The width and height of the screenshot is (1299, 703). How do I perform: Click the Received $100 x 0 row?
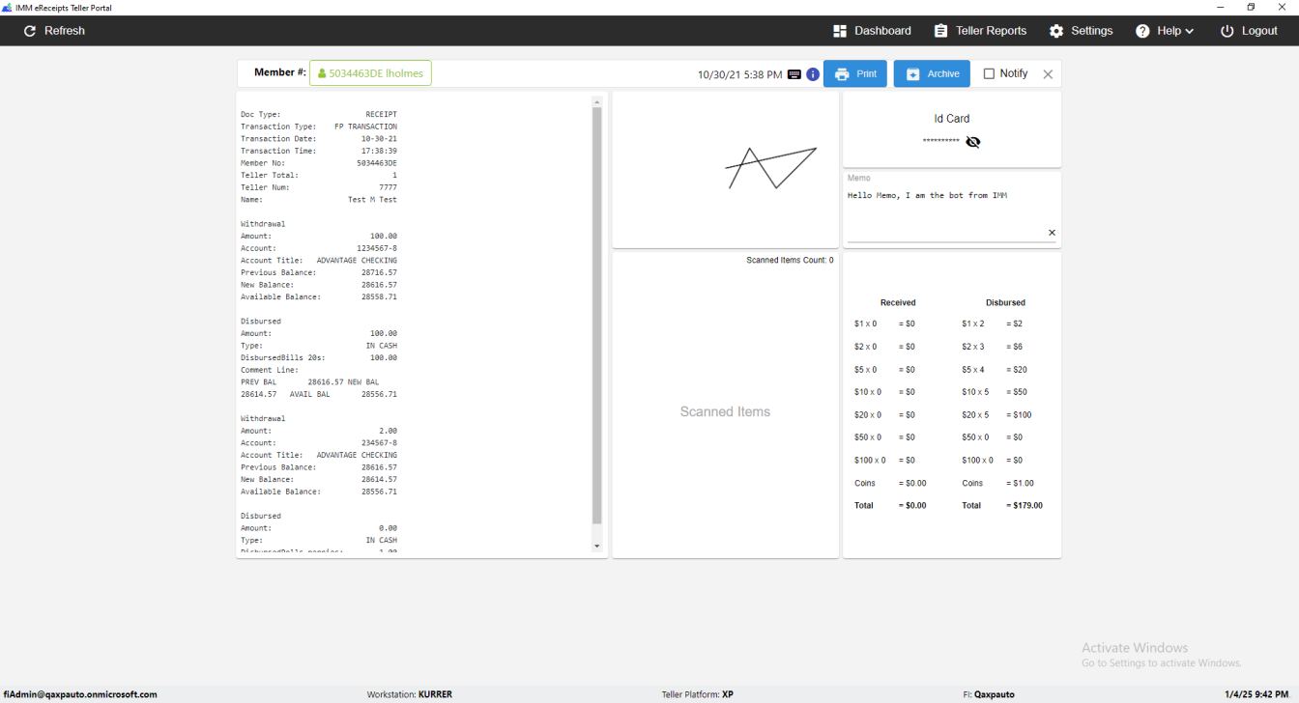pyautogui.click(x=884, y=460)
